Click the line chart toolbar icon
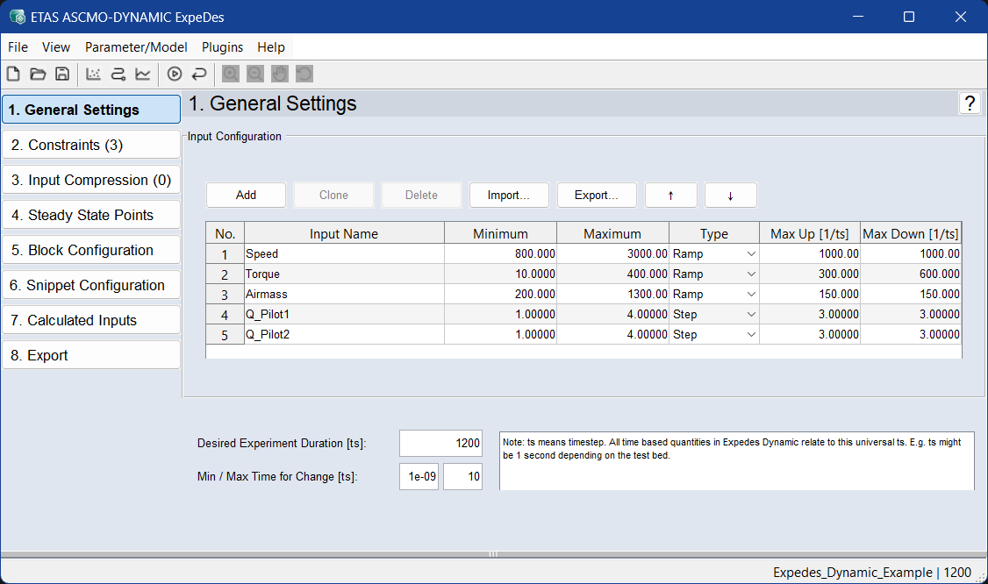988x584 pixels. [x=143, y=75]
